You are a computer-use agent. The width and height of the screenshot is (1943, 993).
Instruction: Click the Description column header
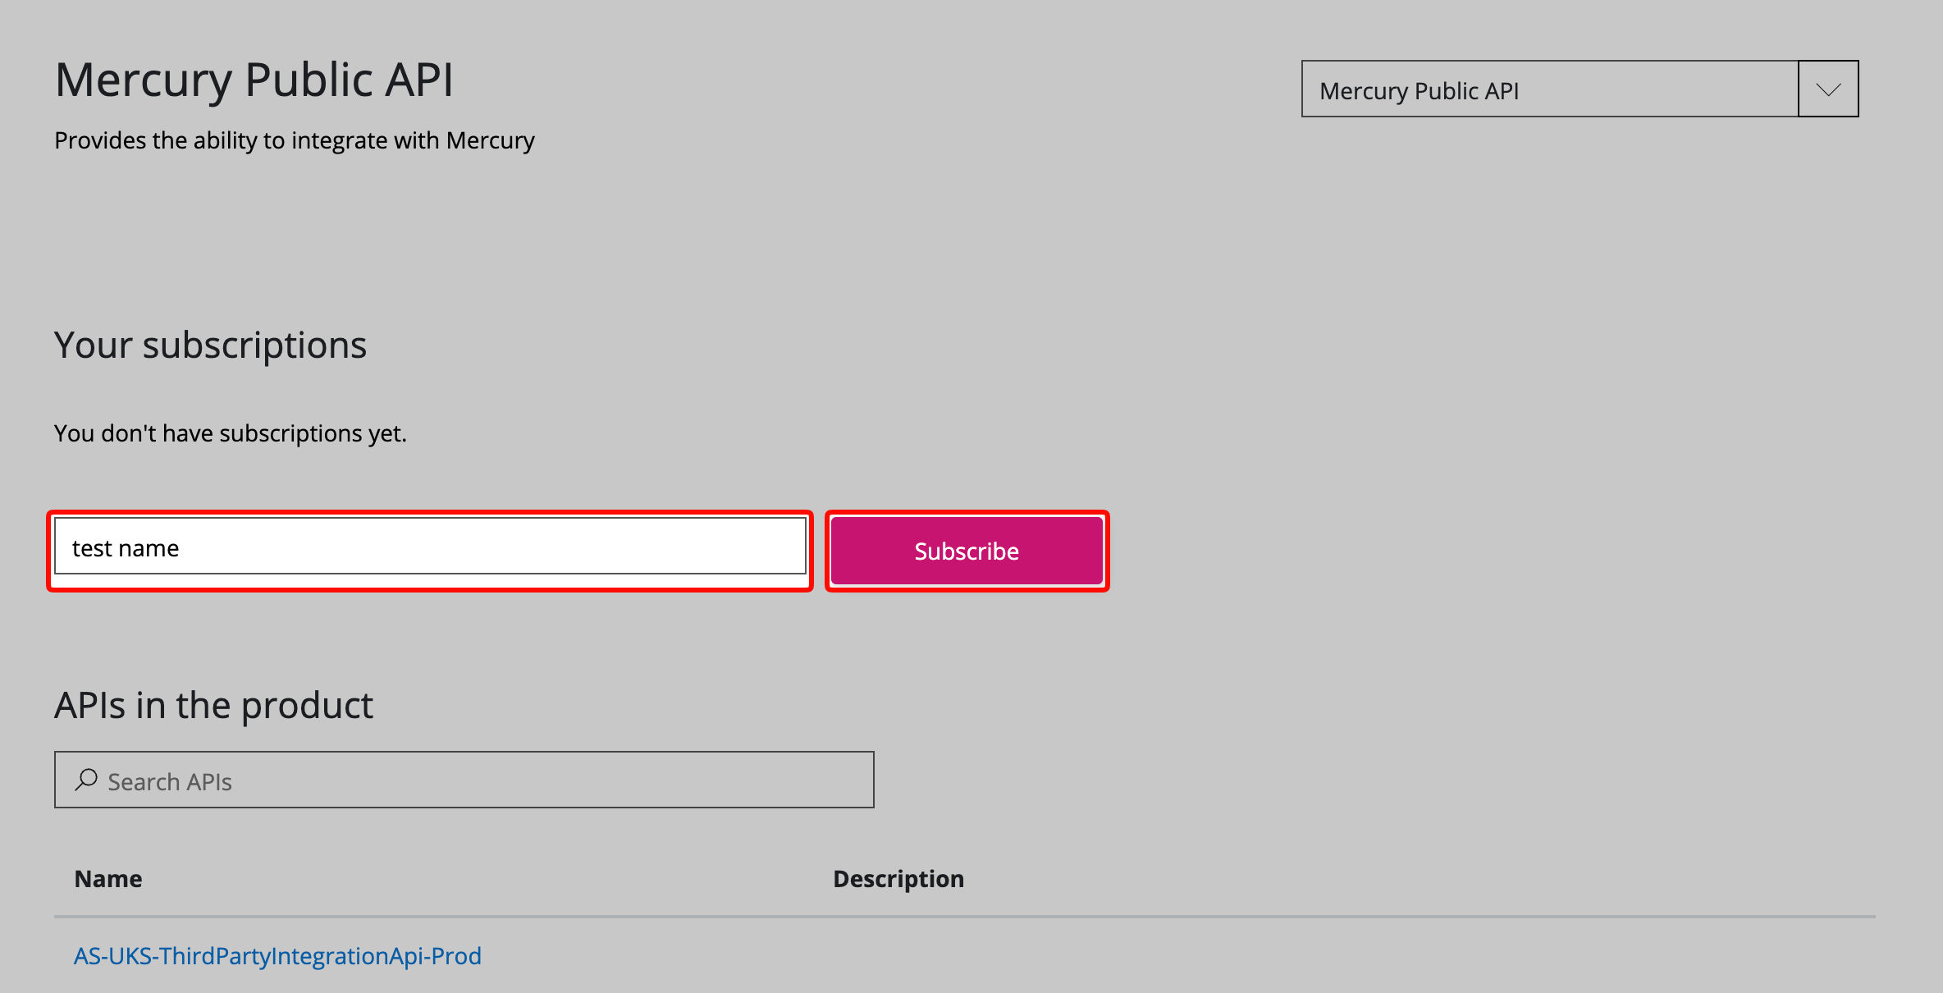[x=898, y=879]
